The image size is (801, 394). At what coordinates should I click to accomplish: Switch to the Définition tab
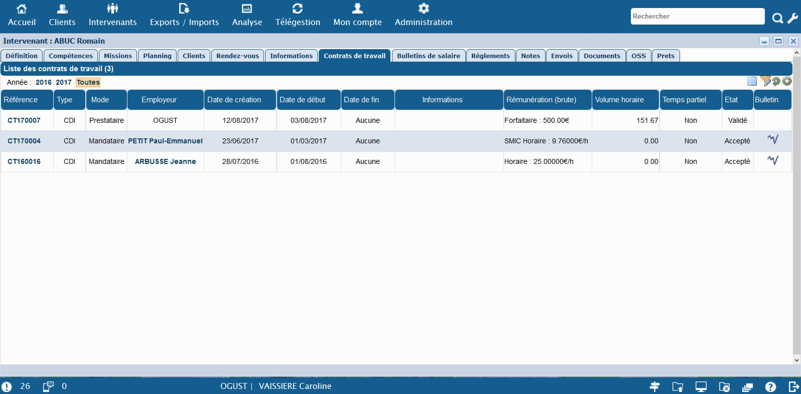[22, 56]
